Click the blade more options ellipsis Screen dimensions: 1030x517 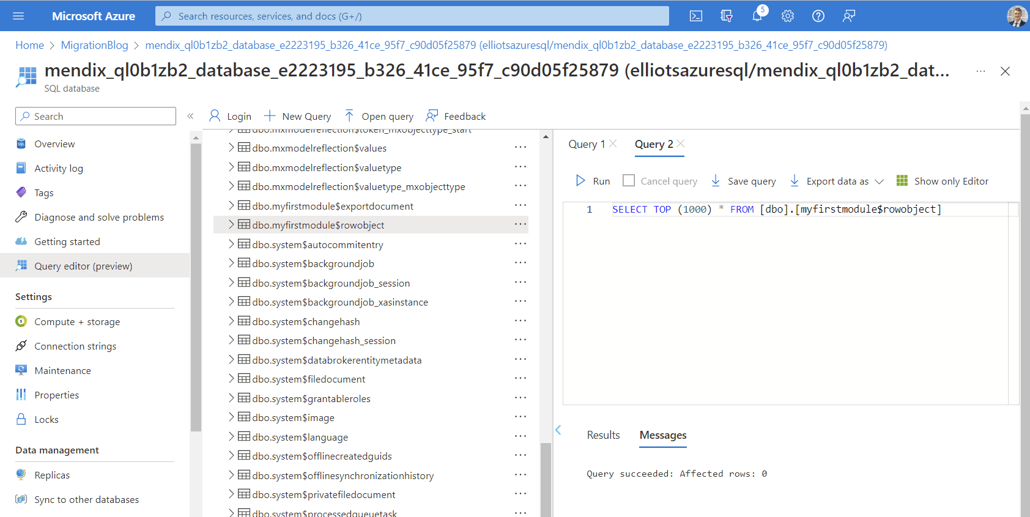[980, 71]
